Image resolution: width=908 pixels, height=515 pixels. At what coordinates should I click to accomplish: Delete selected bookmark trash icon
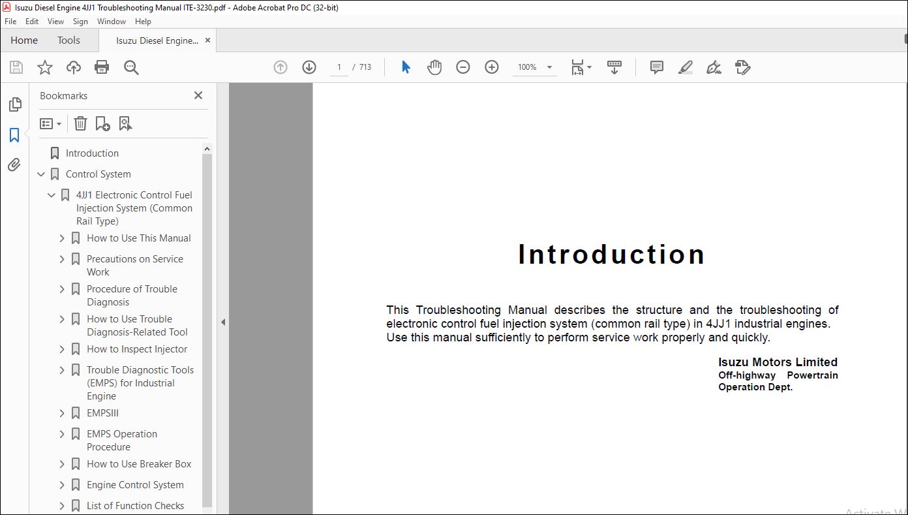click(80, 123)
